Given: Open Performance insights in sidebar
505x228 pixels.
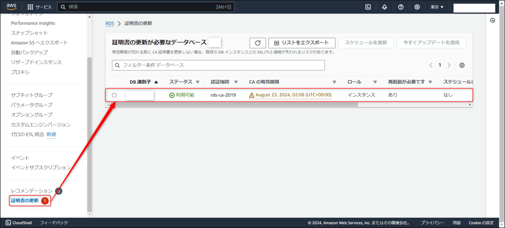Looking at the screenshot, I should click(33, 23).
